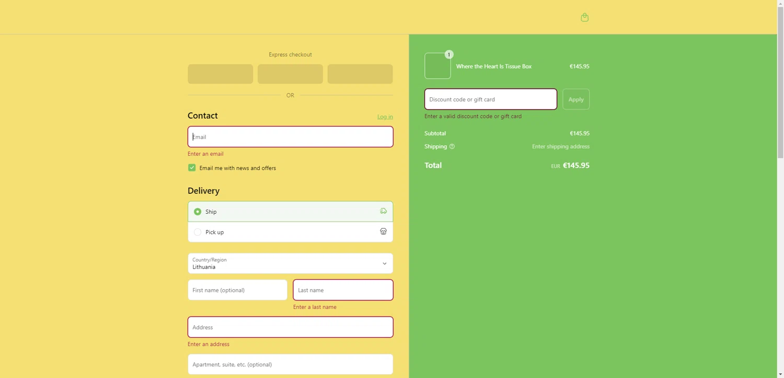Click the Subtotal label

click(435, 133)
